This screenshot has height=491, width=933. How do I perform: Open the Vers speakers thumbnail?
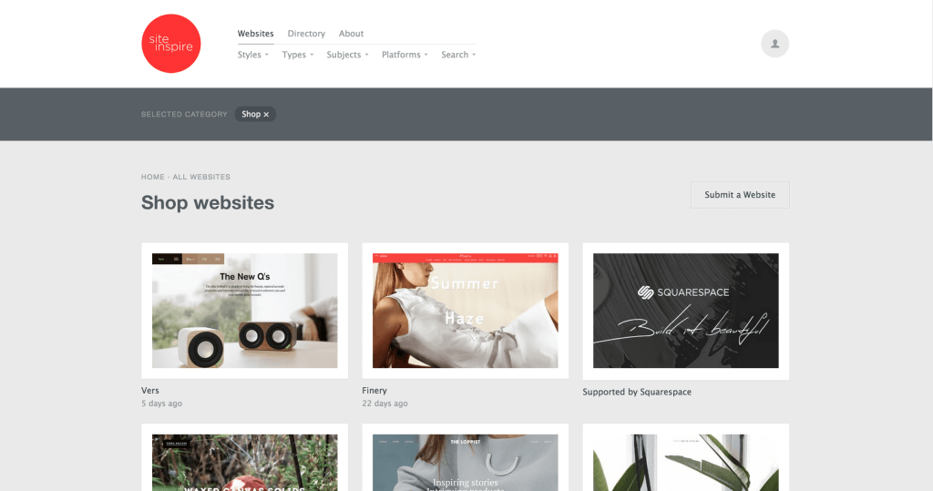244,311
